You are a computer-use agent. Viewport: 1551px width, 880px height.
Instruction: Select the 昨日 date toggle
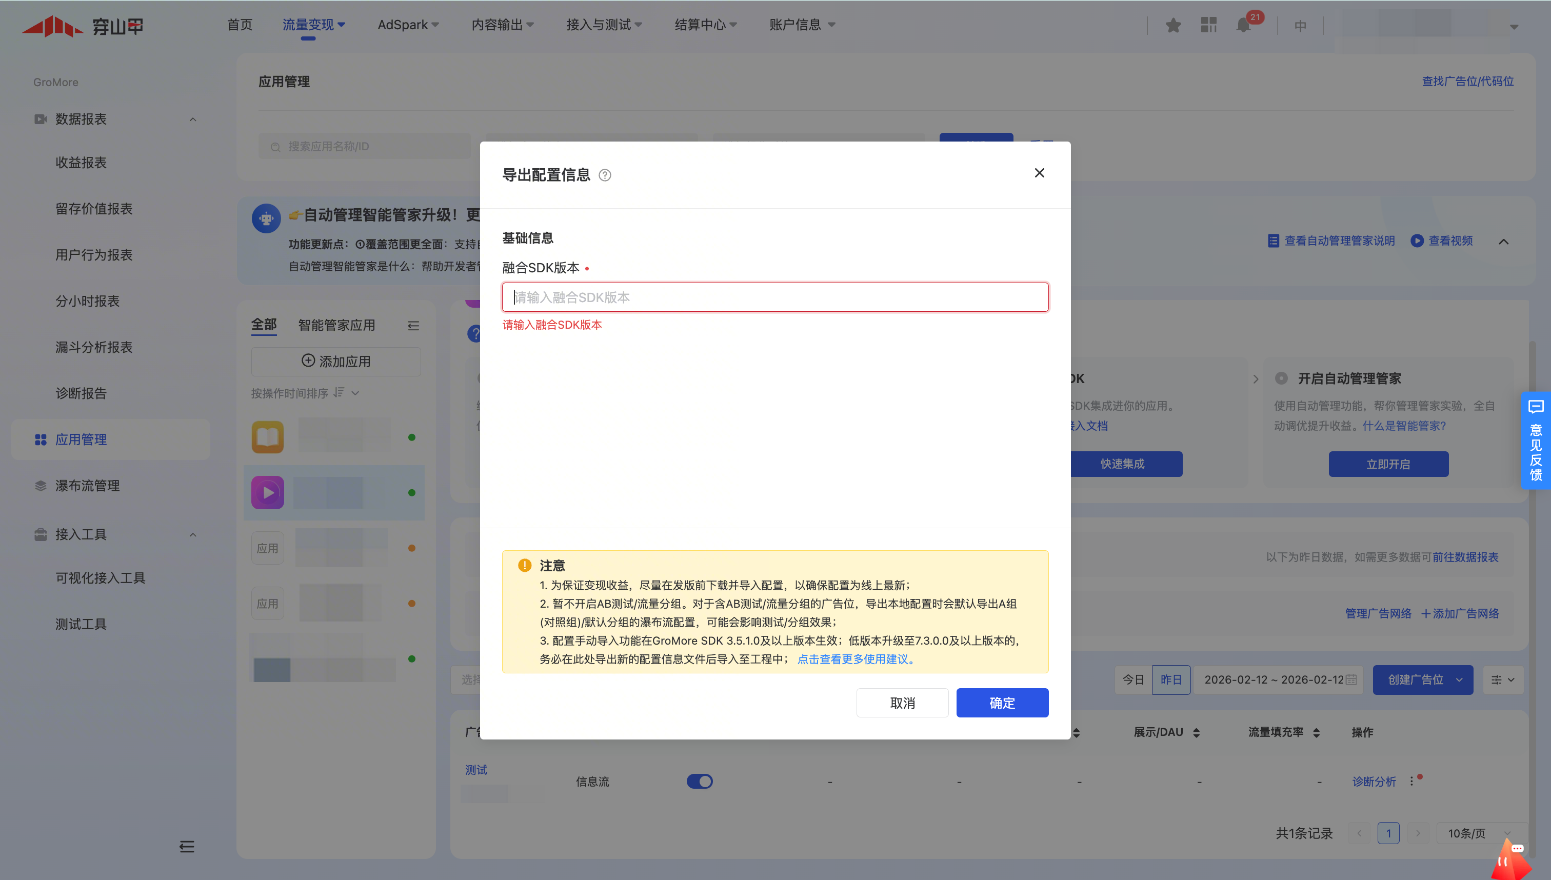tap(1171, 679)
